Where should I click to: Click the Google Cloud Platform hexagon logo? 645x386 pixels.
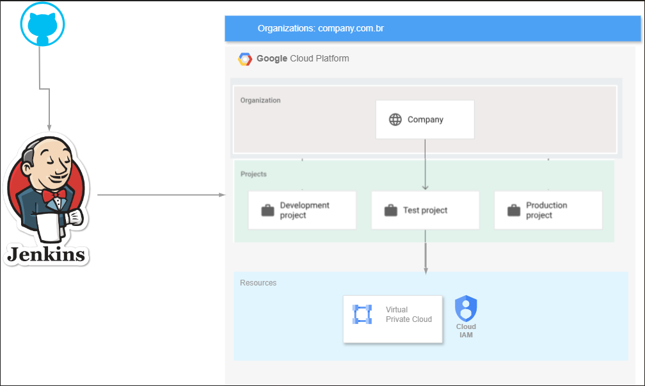point(244,60)
